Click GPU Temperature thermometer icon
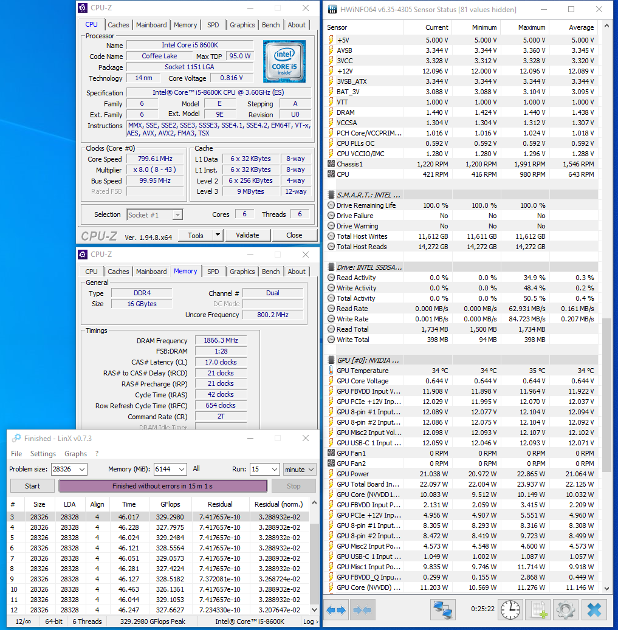Screen dimensions: 618x630 point(331,371)
